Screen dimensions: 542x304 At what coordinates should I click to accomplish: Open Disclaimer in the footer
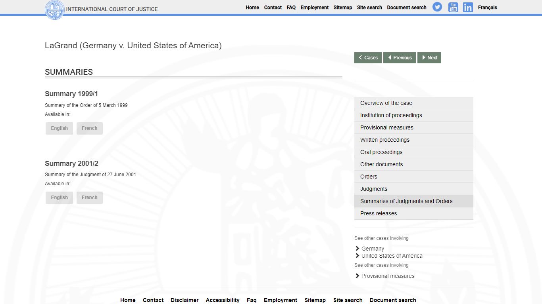[185, 300]
